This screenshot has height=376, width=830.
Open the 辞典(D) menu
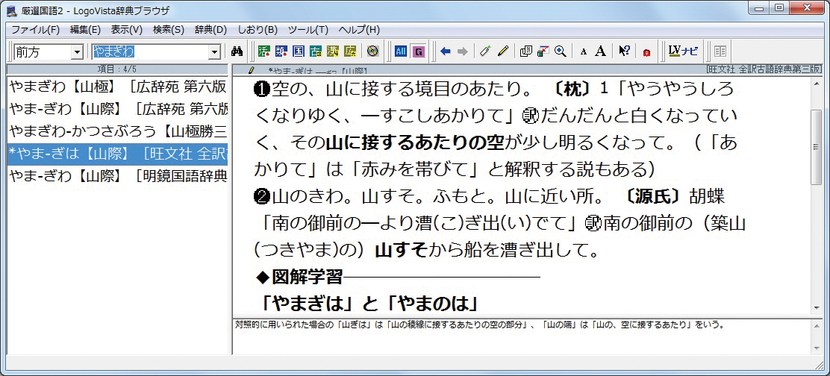210,30
